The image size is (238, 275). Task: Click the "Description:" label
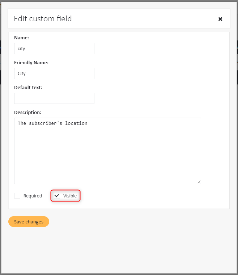coord(28,113)
